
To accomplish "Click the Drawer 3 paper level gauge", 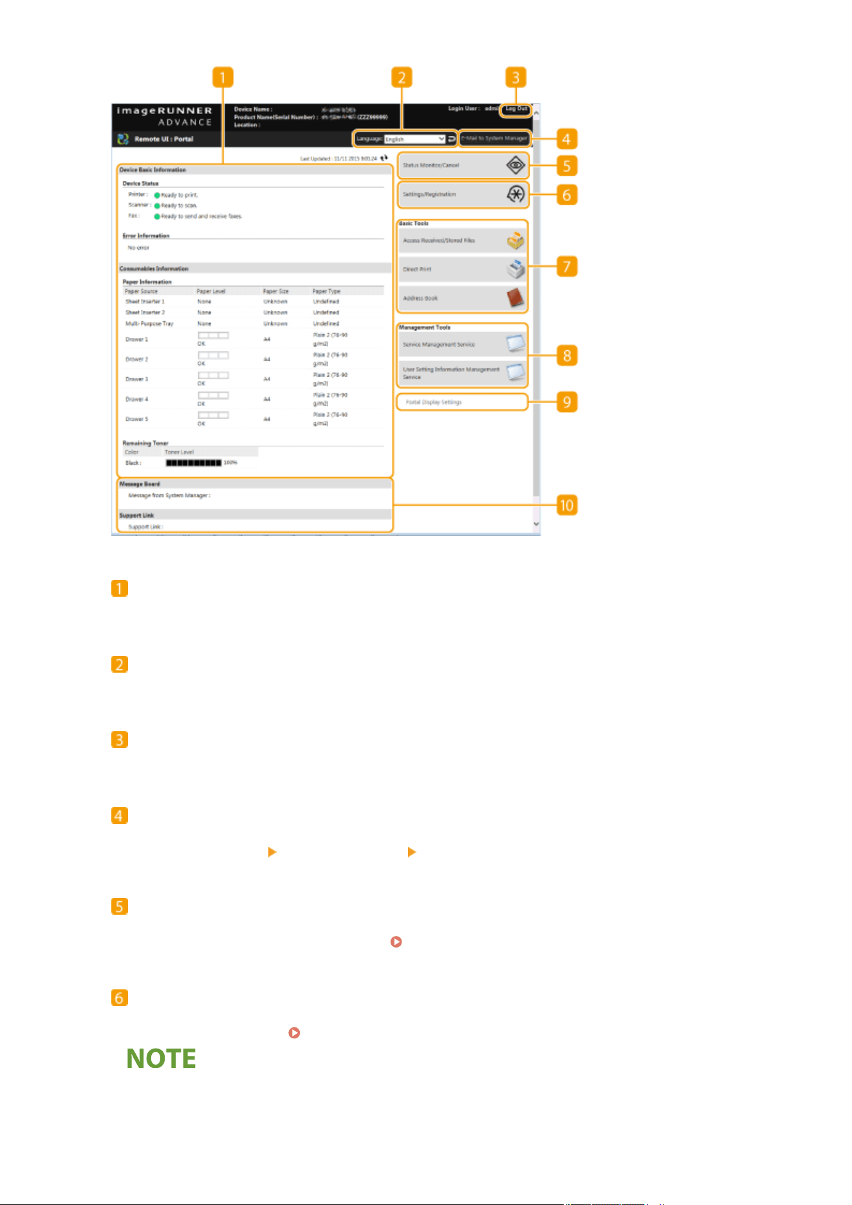I will pos(213,375).
